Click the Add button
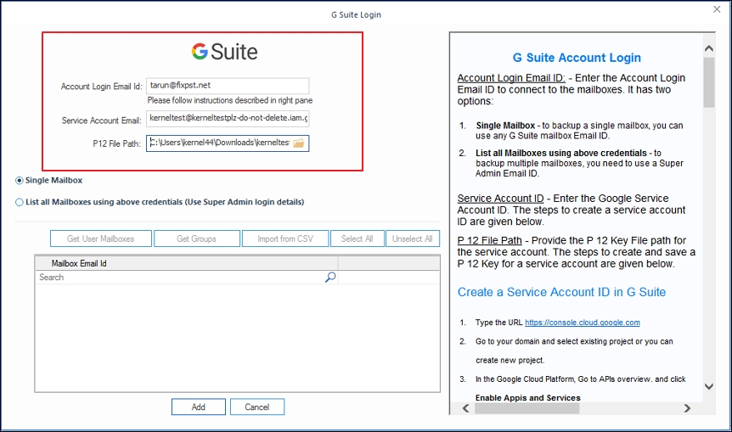 199,407
